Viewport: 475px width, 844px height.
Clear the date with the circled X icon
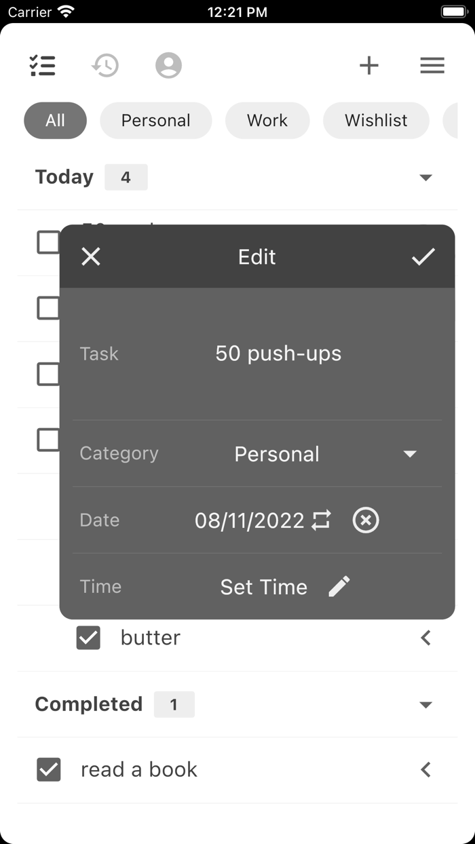[x=366, y=520]
